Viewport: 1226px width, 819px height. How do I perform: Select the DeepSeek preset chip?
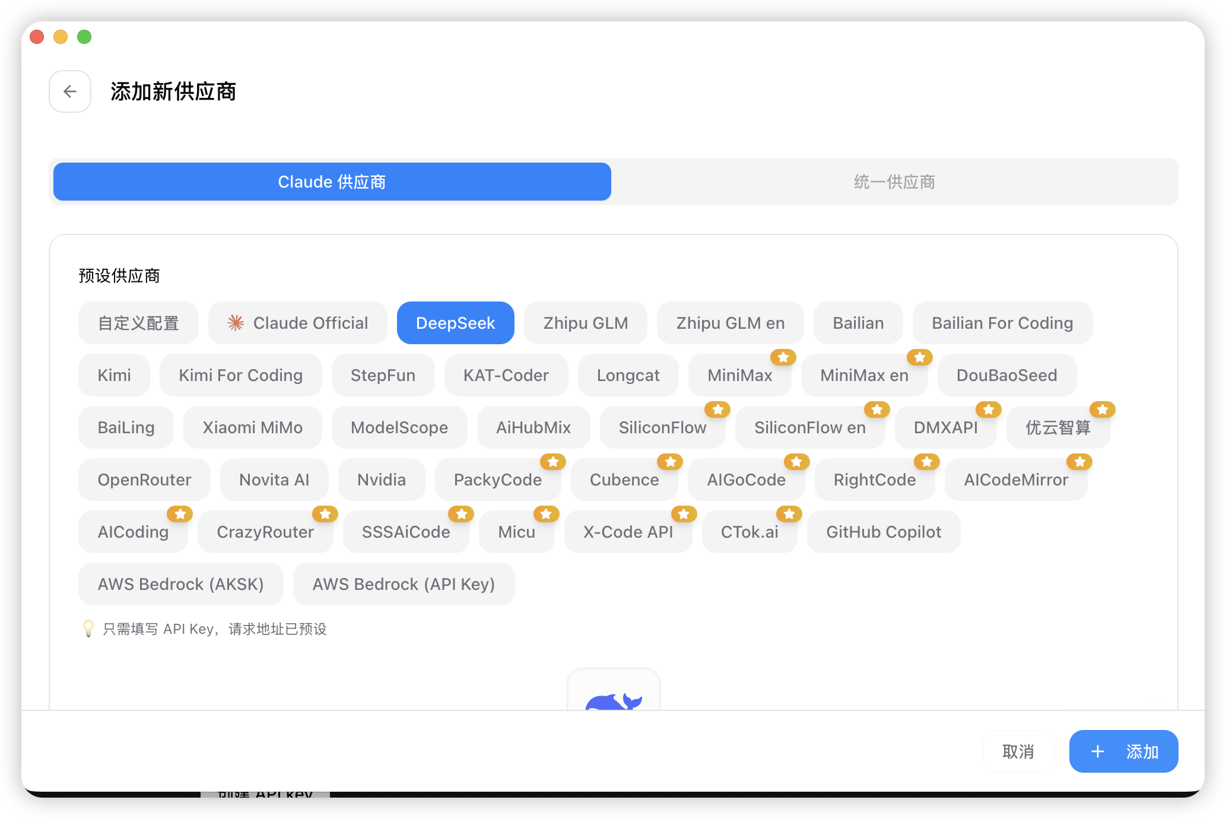[455, 323]
